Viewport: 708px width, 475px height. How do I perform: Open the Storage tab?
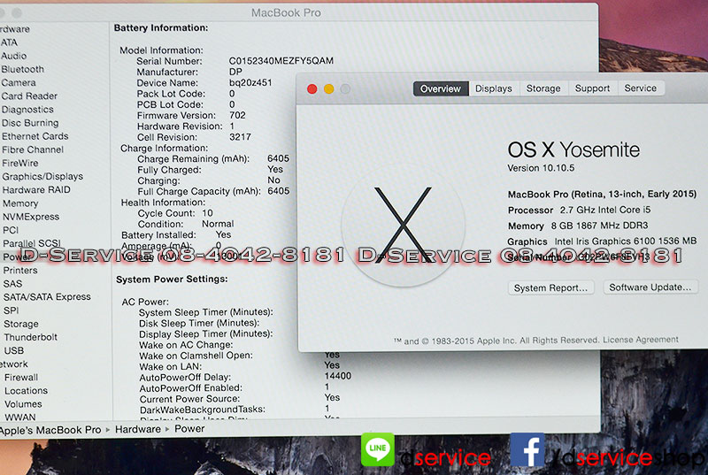pyautogui.click(x=543, y=88)
